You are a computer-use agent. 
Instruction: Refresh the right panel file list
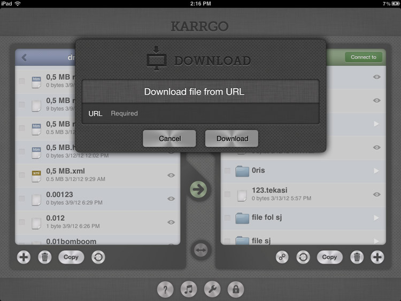point(303,257)
